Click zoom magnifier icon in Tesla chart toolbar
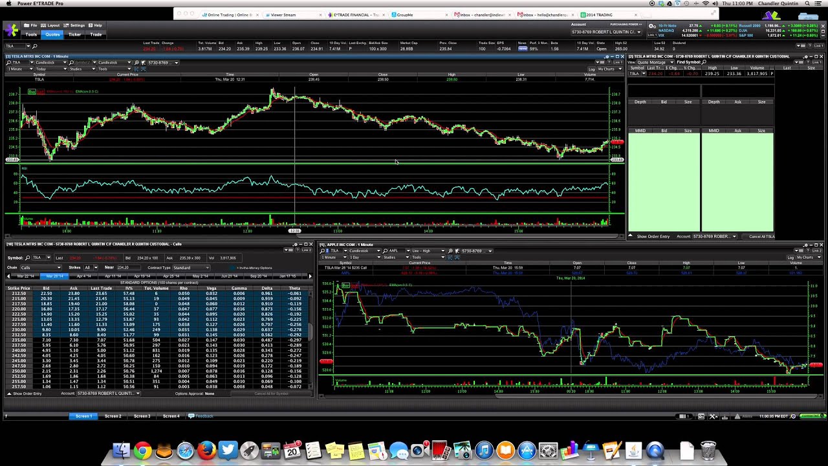Screen dimensions: 828x466 coord(136,63)
